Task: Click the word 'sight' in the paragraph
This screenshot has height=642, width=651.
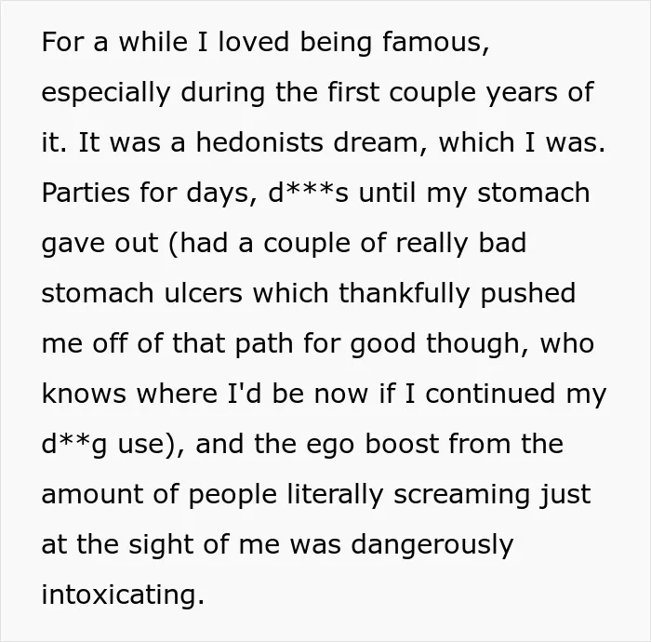Action: tap(161, 545)
